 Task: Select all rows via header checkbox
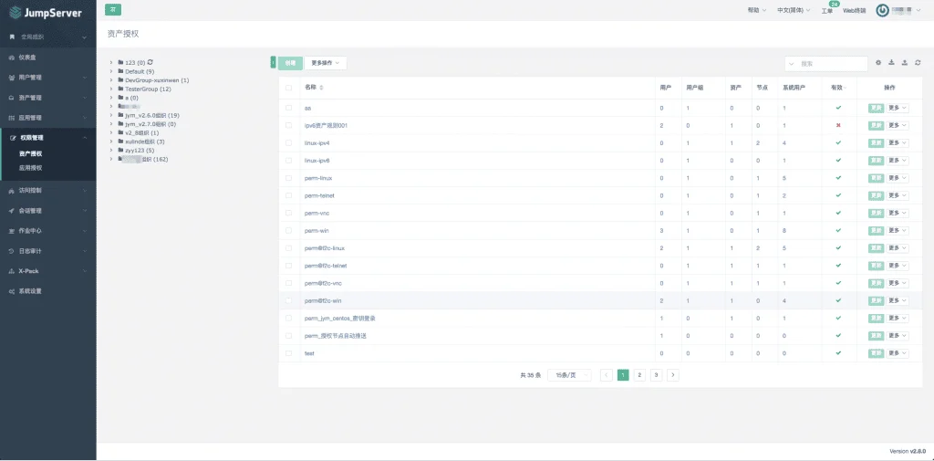click(289, 88)
